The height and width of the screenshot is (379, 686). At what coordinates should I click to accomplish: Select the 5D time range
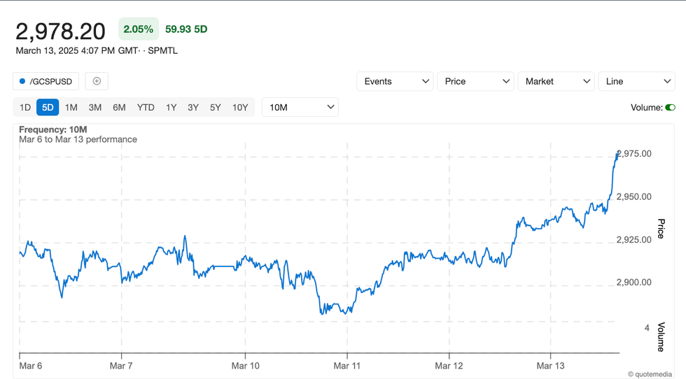[48, 107]
